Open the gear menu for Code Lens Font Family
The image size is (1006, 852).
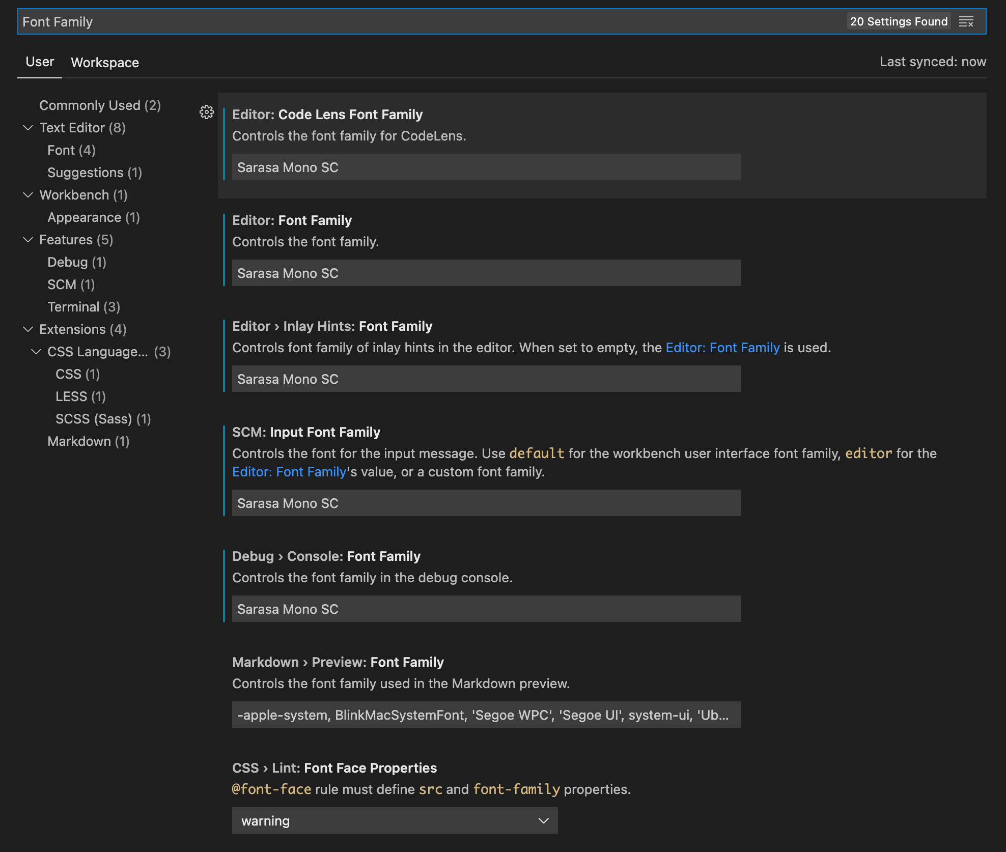tap(207, 112)
